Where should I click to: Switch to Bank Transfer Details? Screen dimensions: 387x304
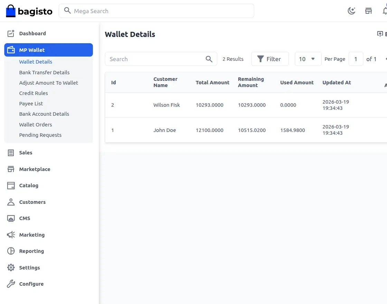tap(44, 72)
